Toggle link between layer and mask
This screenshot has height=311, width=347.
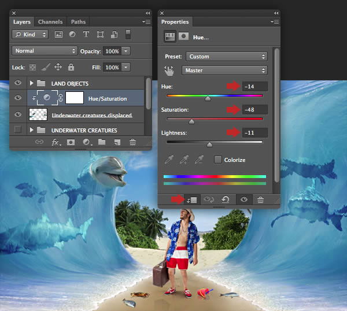click(x=61, y=98)
